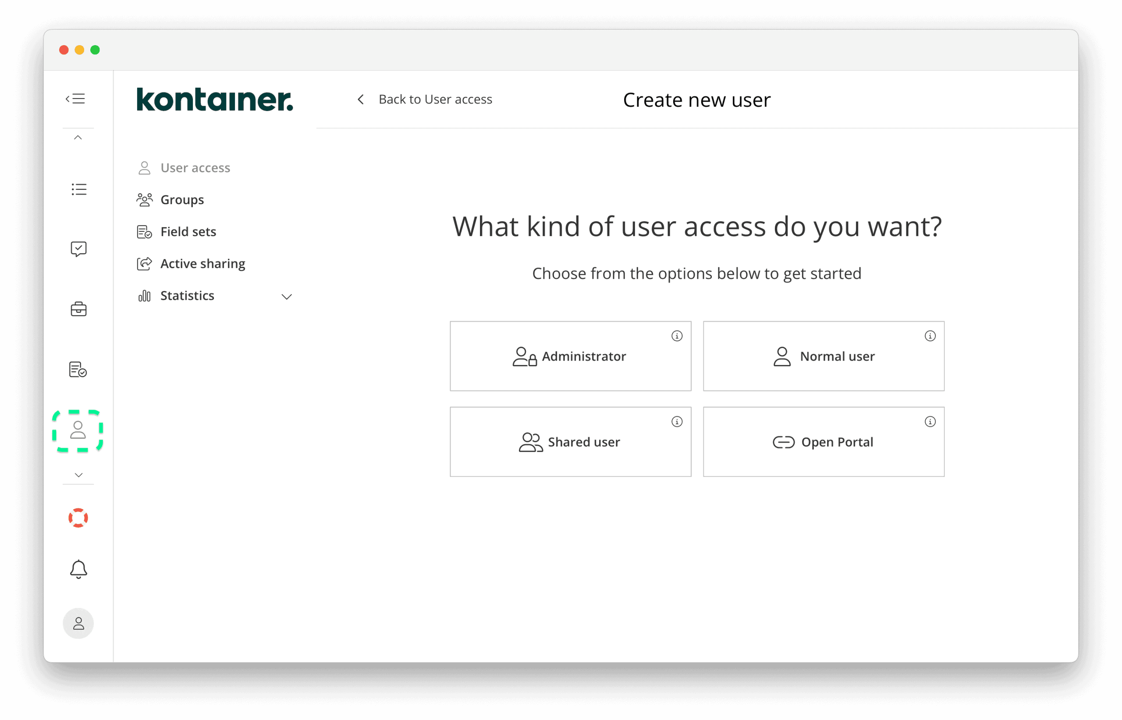The image size is (1122, 720).
Task: Select the briefcase icon in sidebar
Action: pyautogui.click(x=78, y=309)
